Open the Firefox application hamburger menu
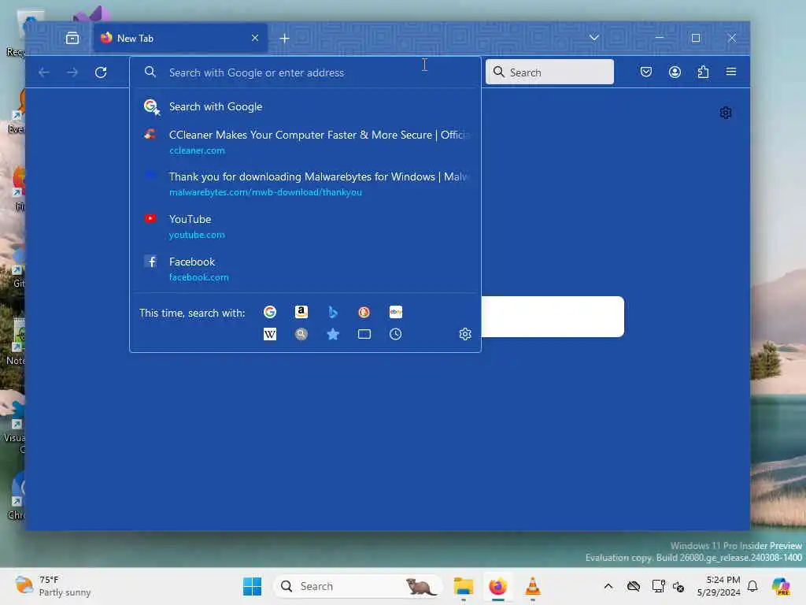 (x=731, y=72)
